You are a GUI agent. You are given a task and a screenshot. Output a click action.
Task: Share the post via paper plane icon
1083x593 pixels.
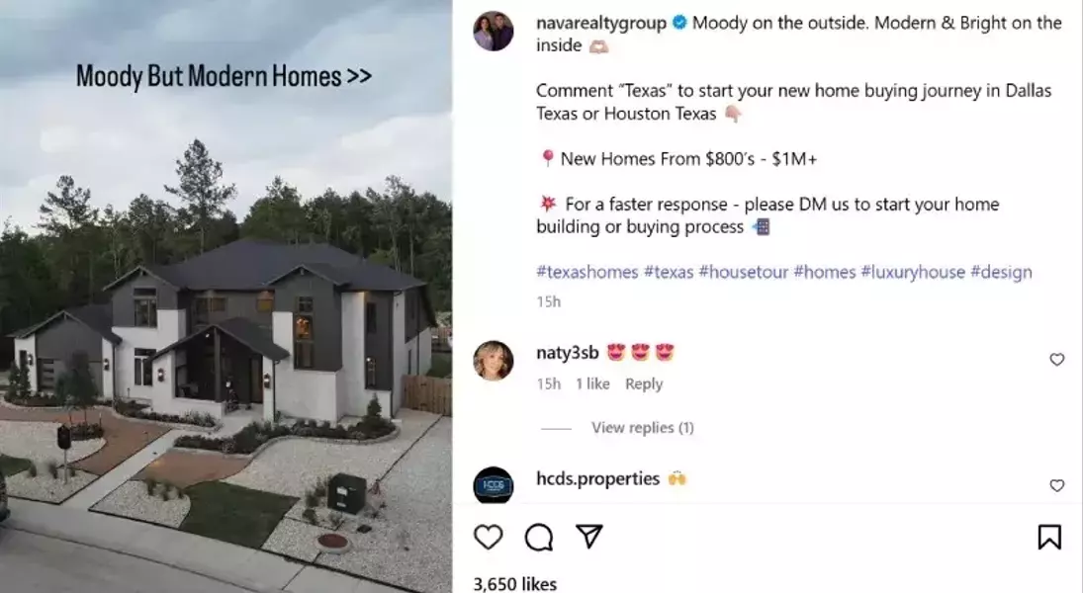589,537
